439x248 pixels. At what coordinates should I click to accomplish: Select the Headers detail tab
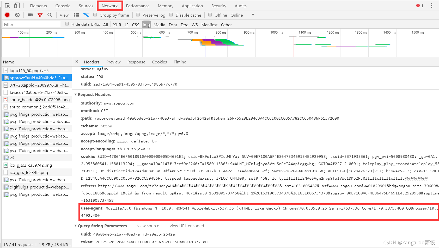click(x=92, y=62)
